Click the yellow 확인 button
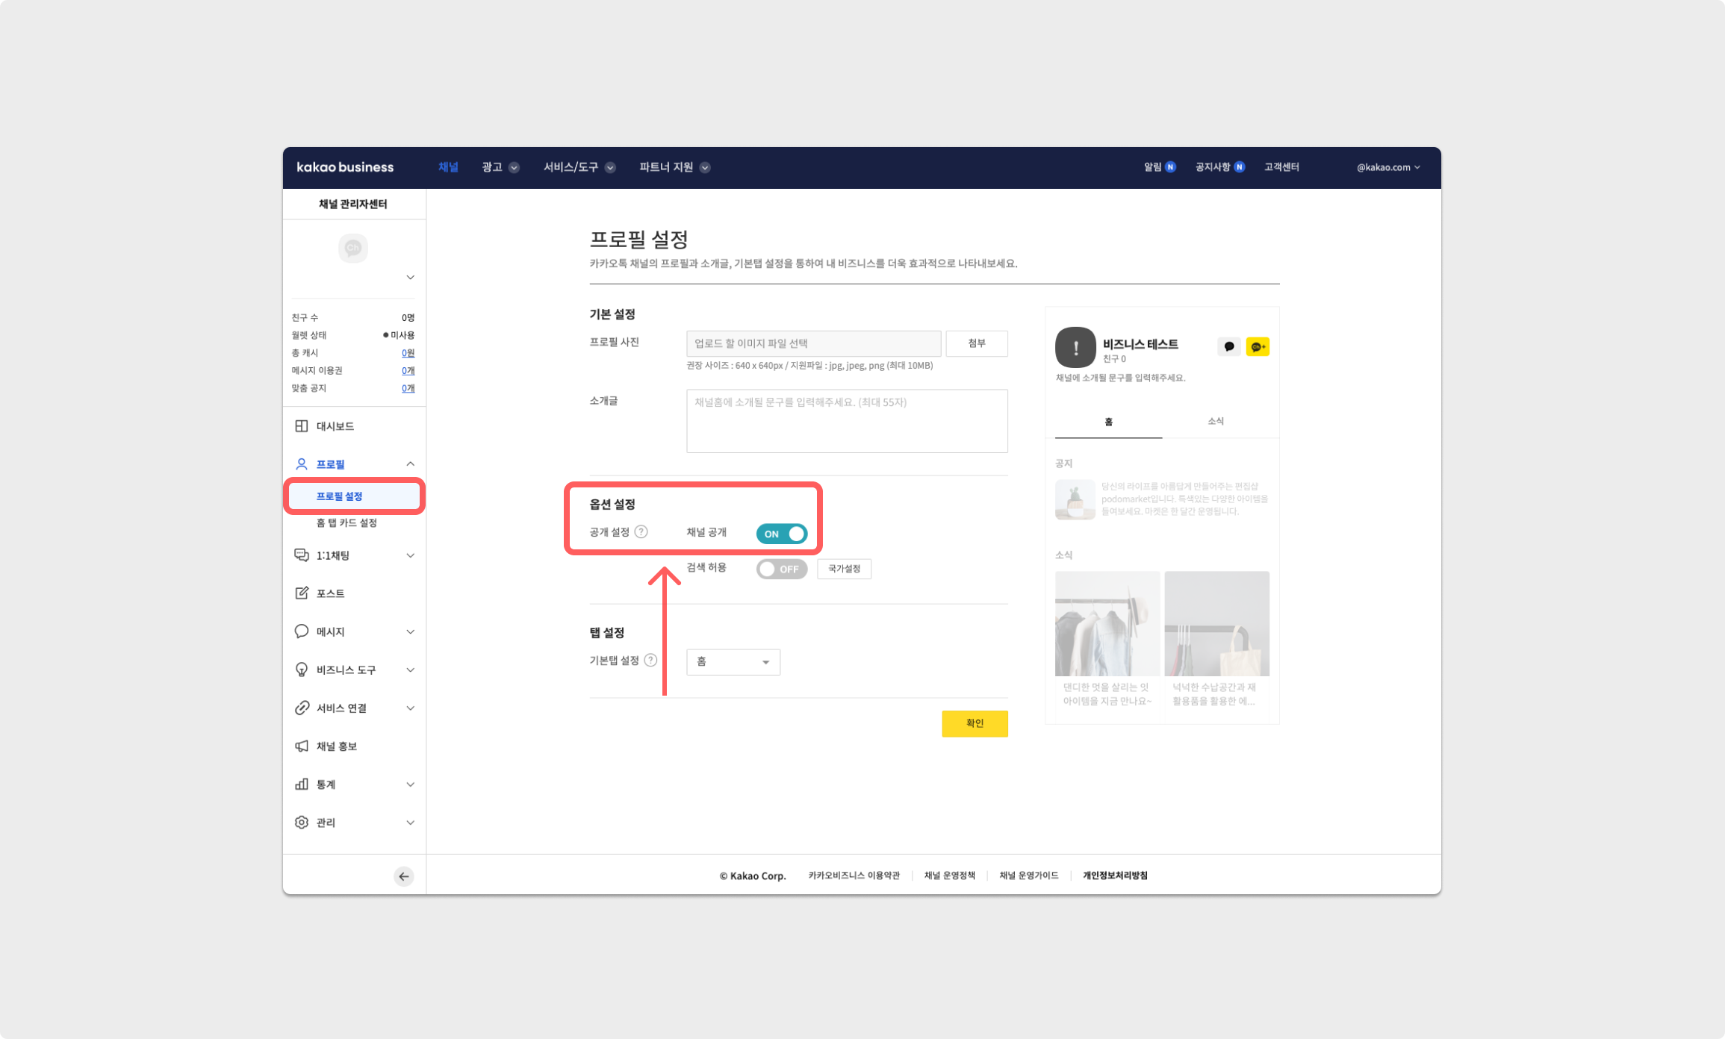The height and width of the screenshot is (1039, 1725). pyautogui.click(x=975, y=723)
